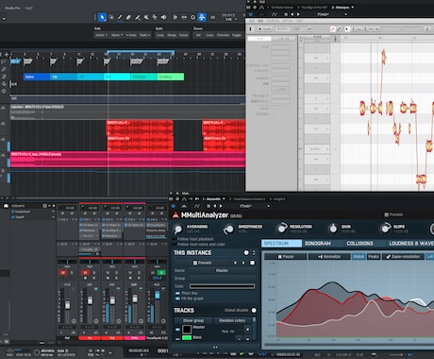This screenshot has width=434, height=359.
Task: Click previous preset arrow in MMultiAnalyzer plugin header
Action: 215,206
